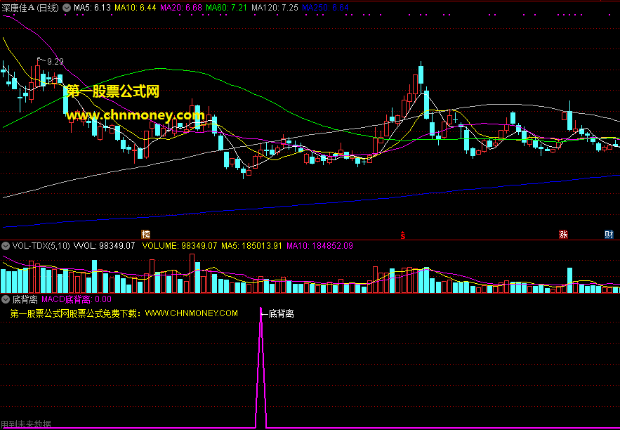This screenshot has height=430, width=620.
Task: Click the 9.29 high price label
Action: point(55,61)
